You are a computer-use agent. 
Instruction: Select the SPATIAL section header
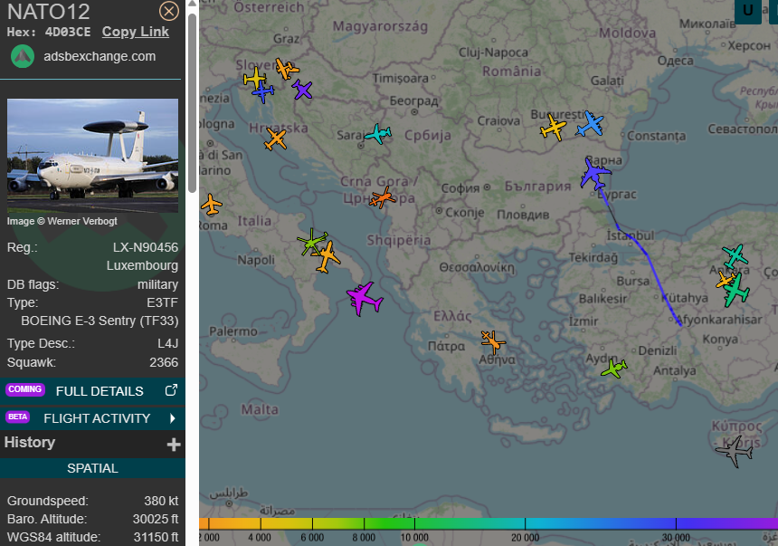(92, 468)
